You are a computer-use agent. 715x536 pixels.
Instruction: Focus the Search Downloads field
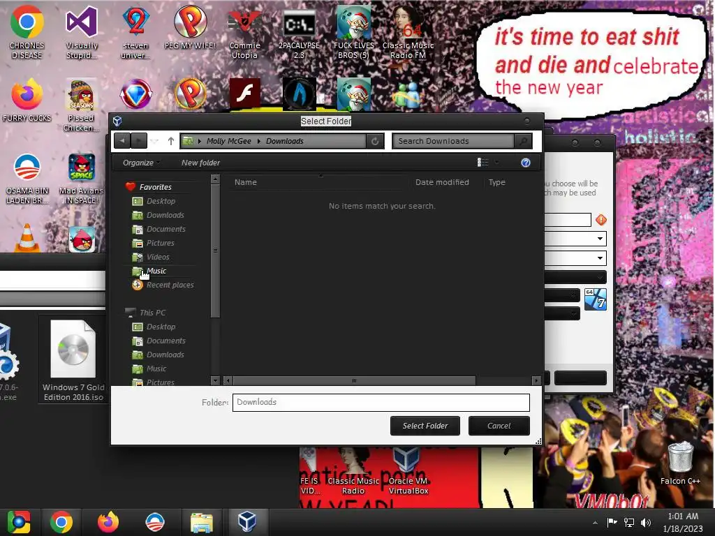[454, 141]
